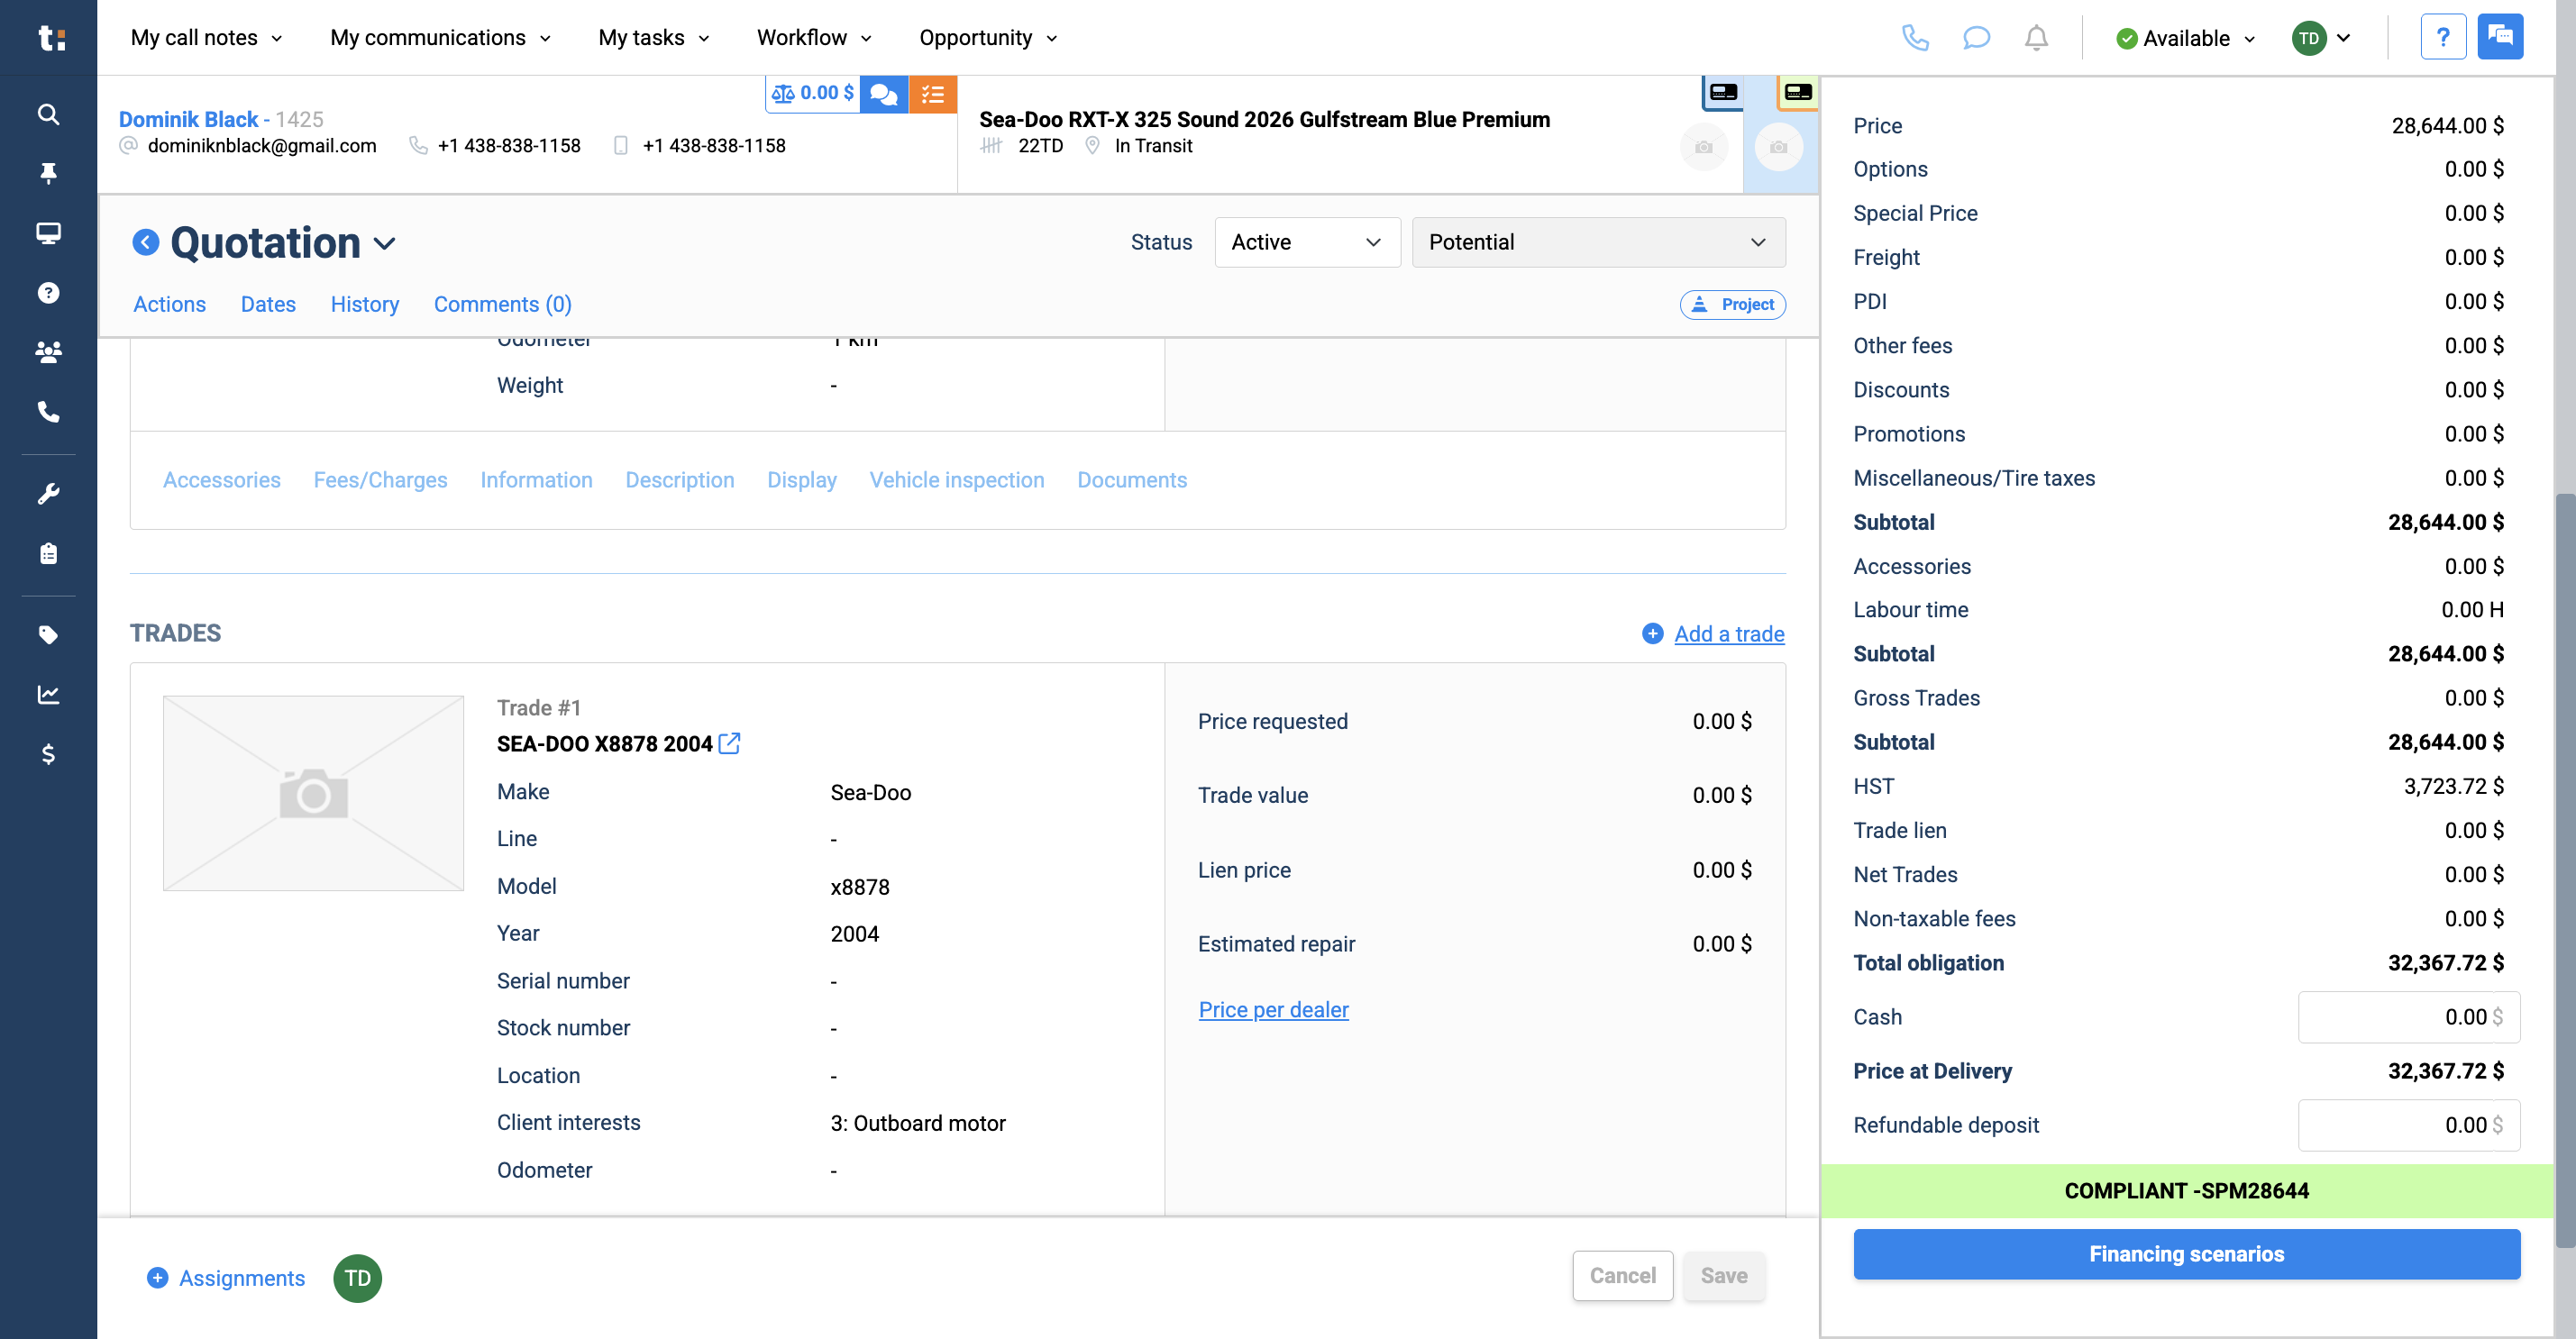Viewport: 2576px width, 1339px height.
Task: Click the dollar sign sidebar icon
Action: click(x=48, y=754)
